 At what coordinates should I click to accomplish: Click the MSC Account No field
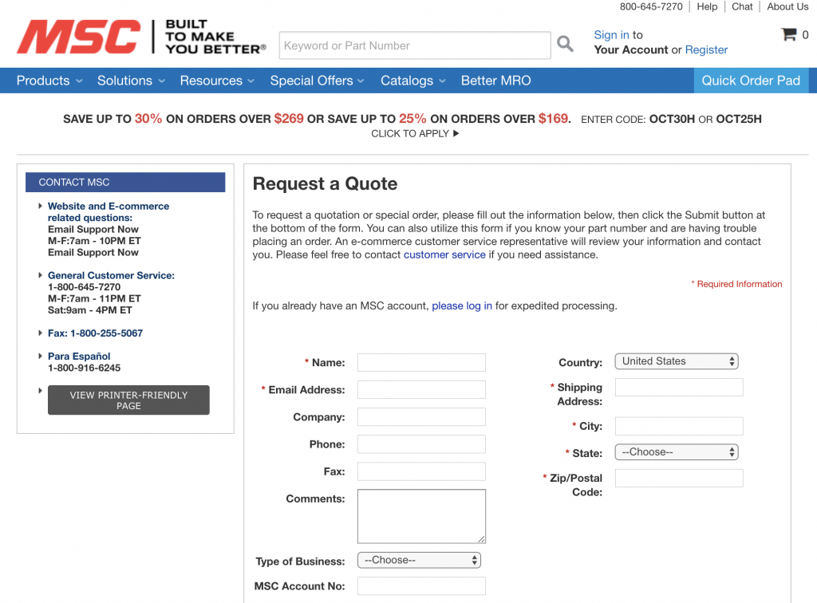pyautogui.click(x=421, y=585)
